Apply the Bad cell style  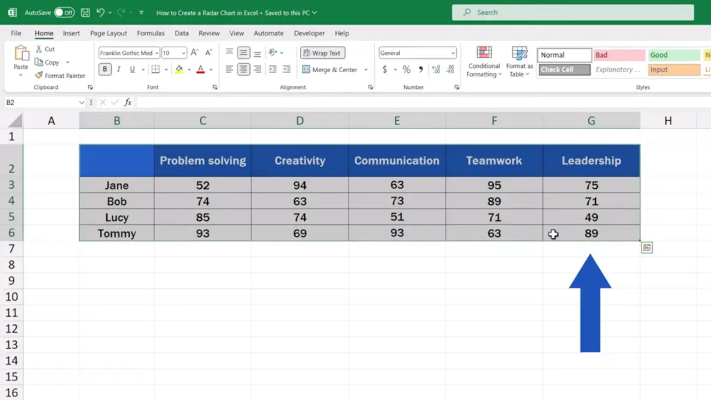[x=619, y=55]
